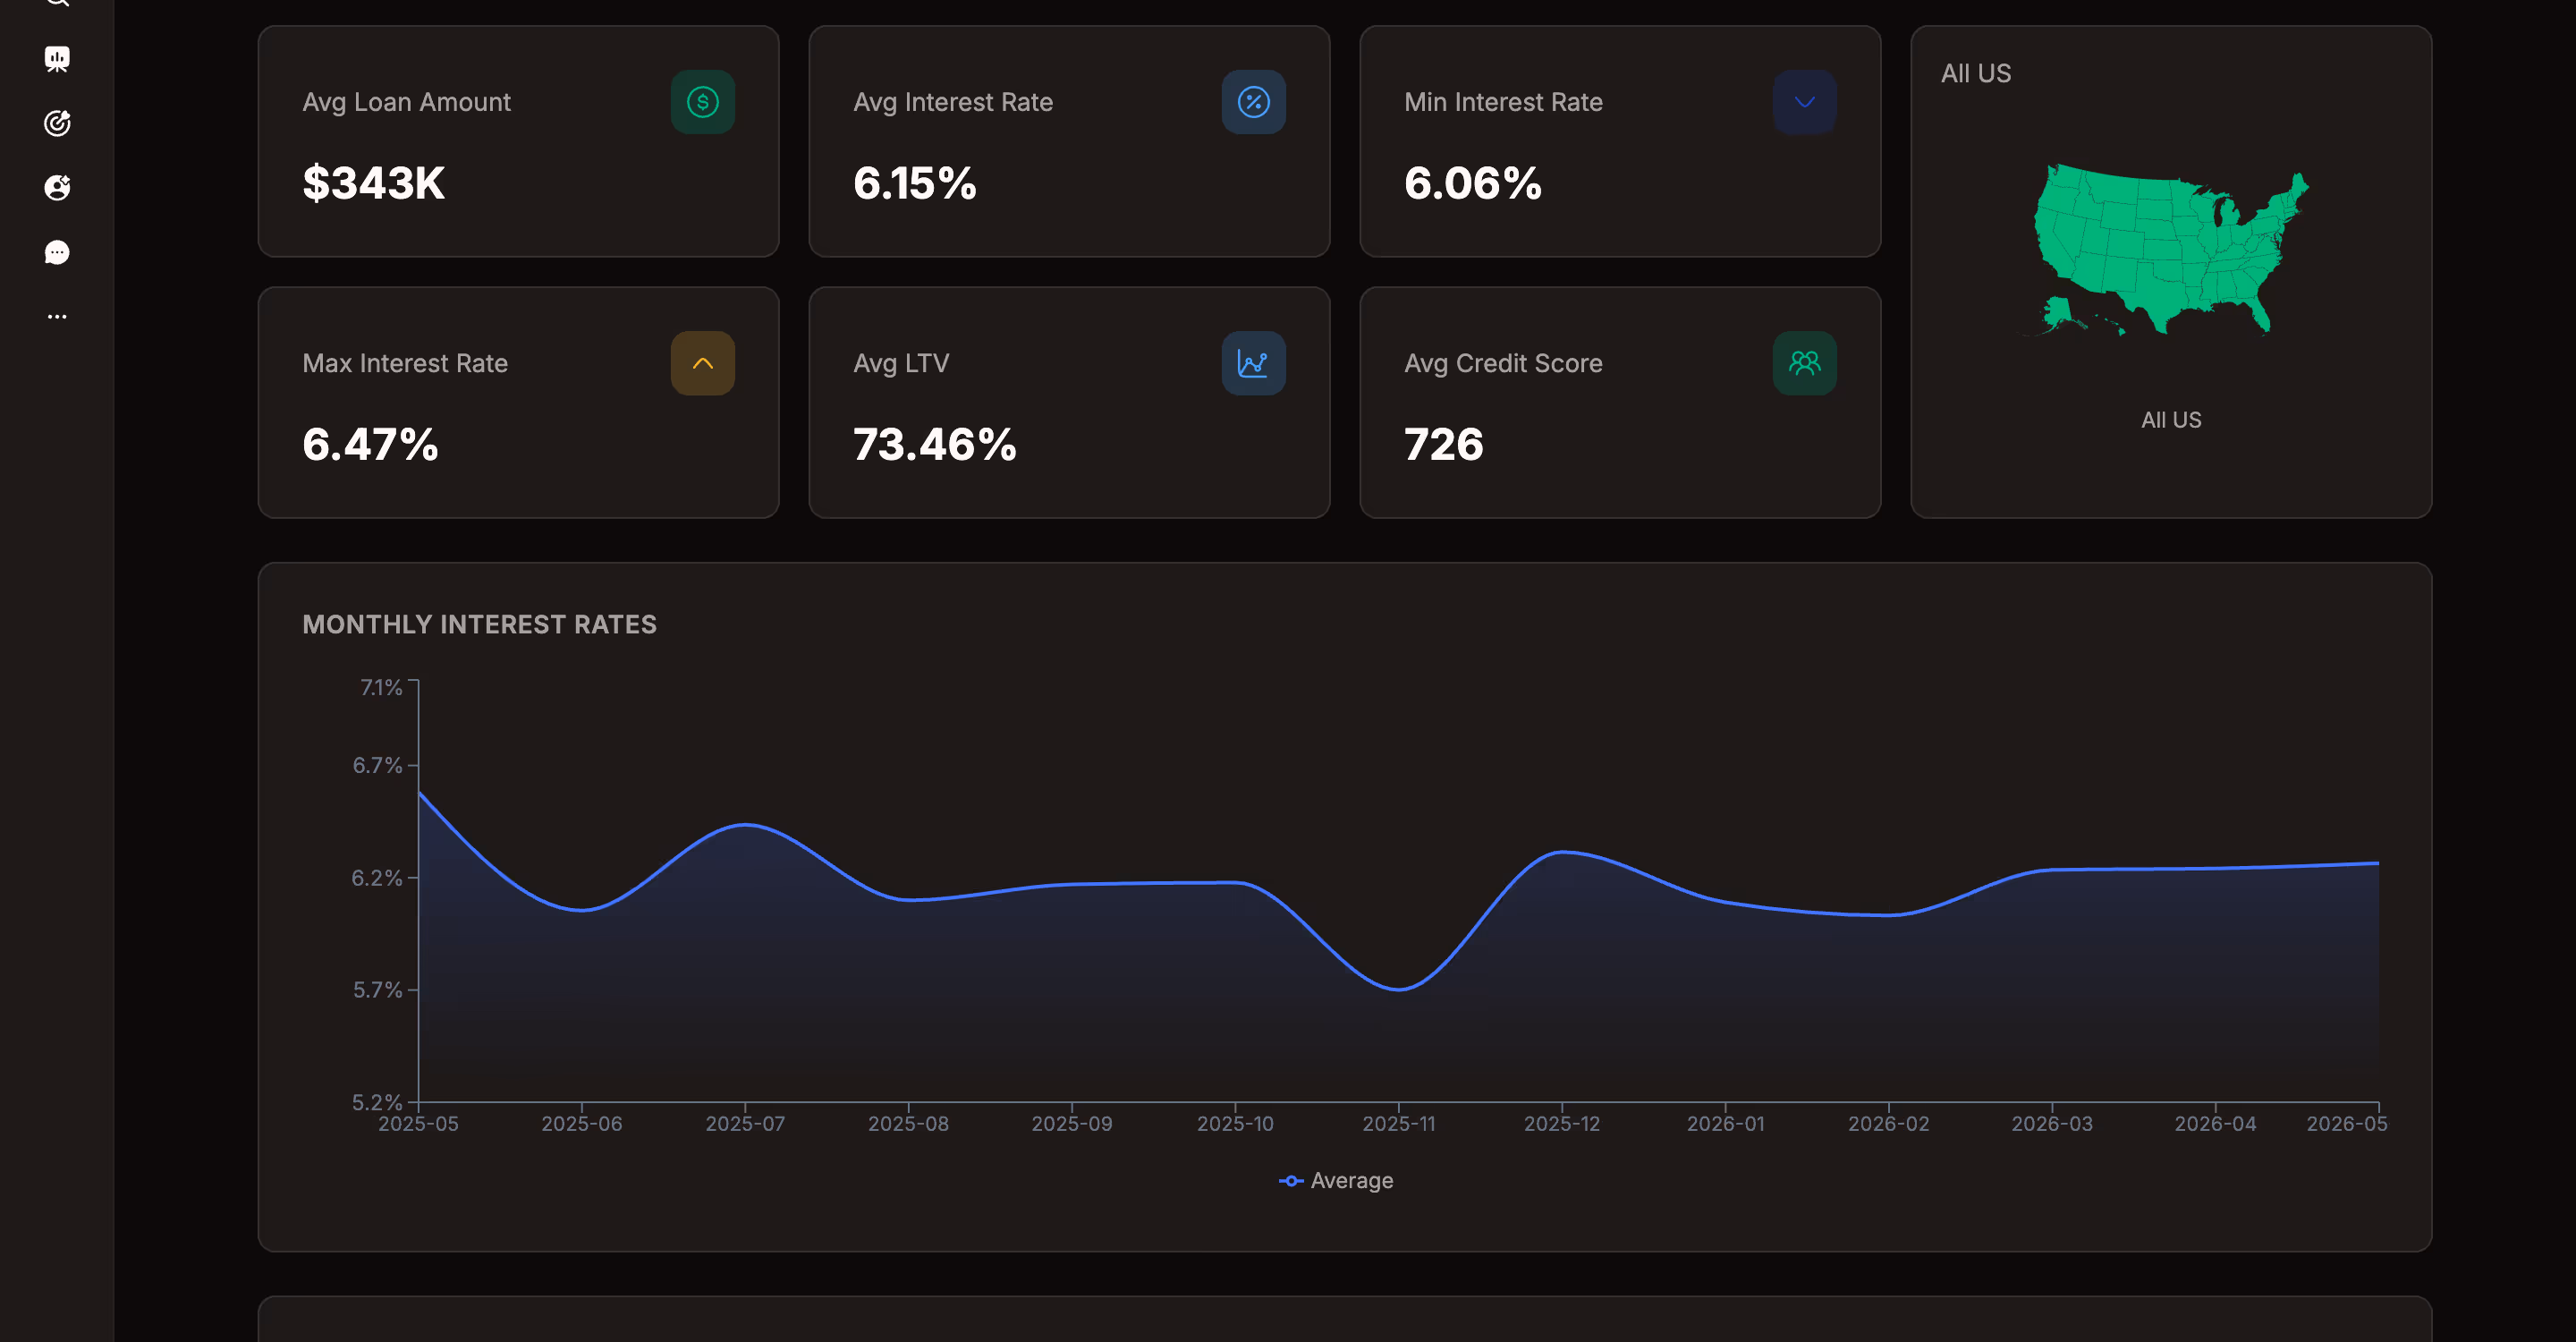Click the 6.2% y-axis label
This screenshot has width=2576, height=1342.
[376, 877]
